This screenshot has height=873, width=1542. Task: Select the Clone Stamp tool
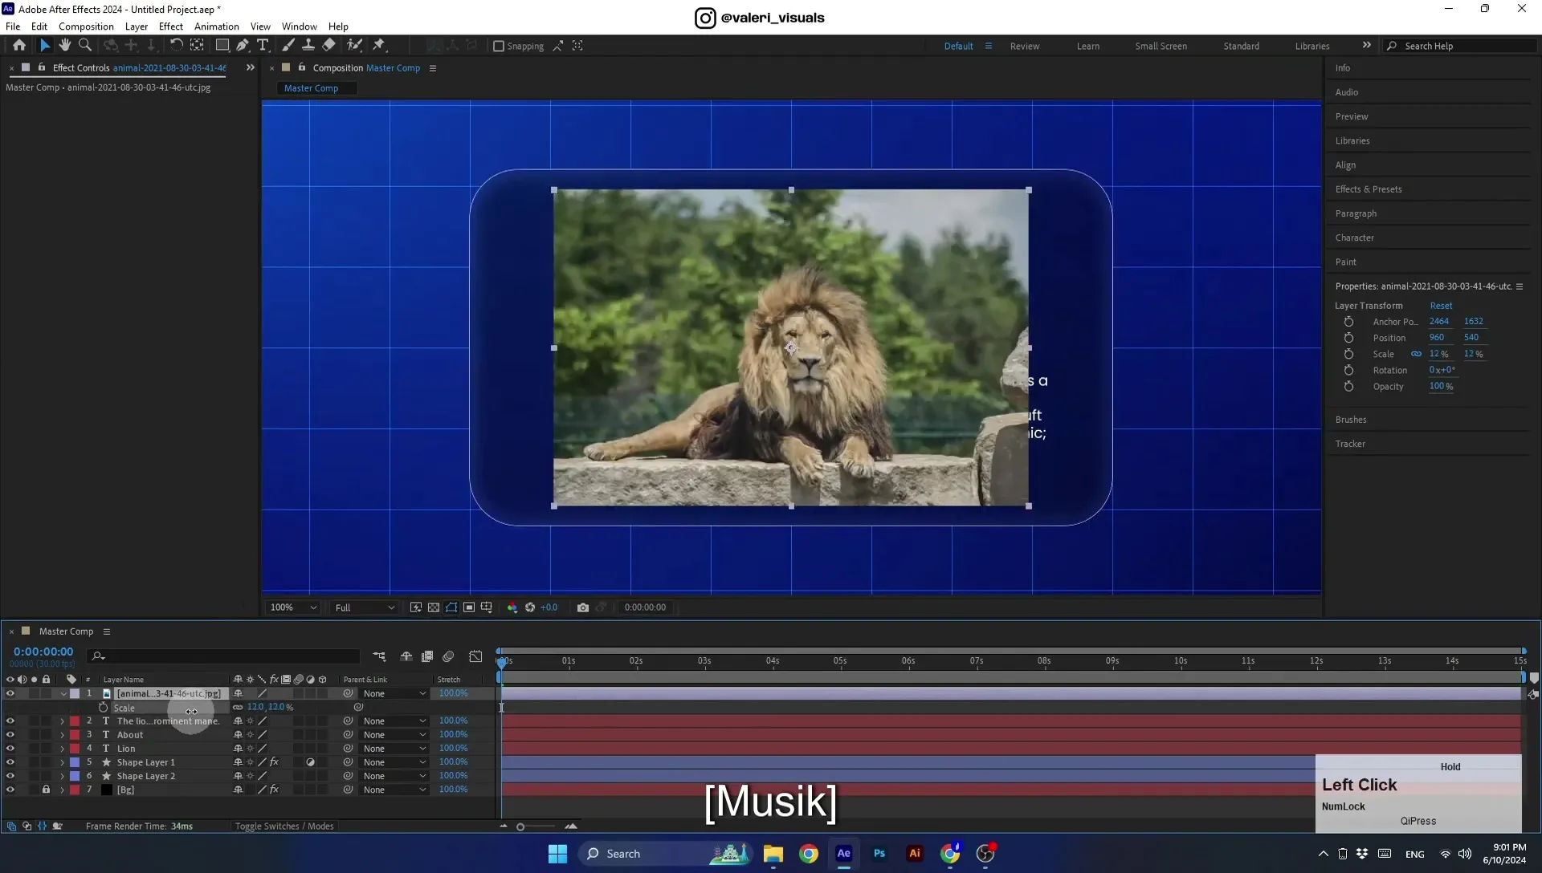(308, 46)
